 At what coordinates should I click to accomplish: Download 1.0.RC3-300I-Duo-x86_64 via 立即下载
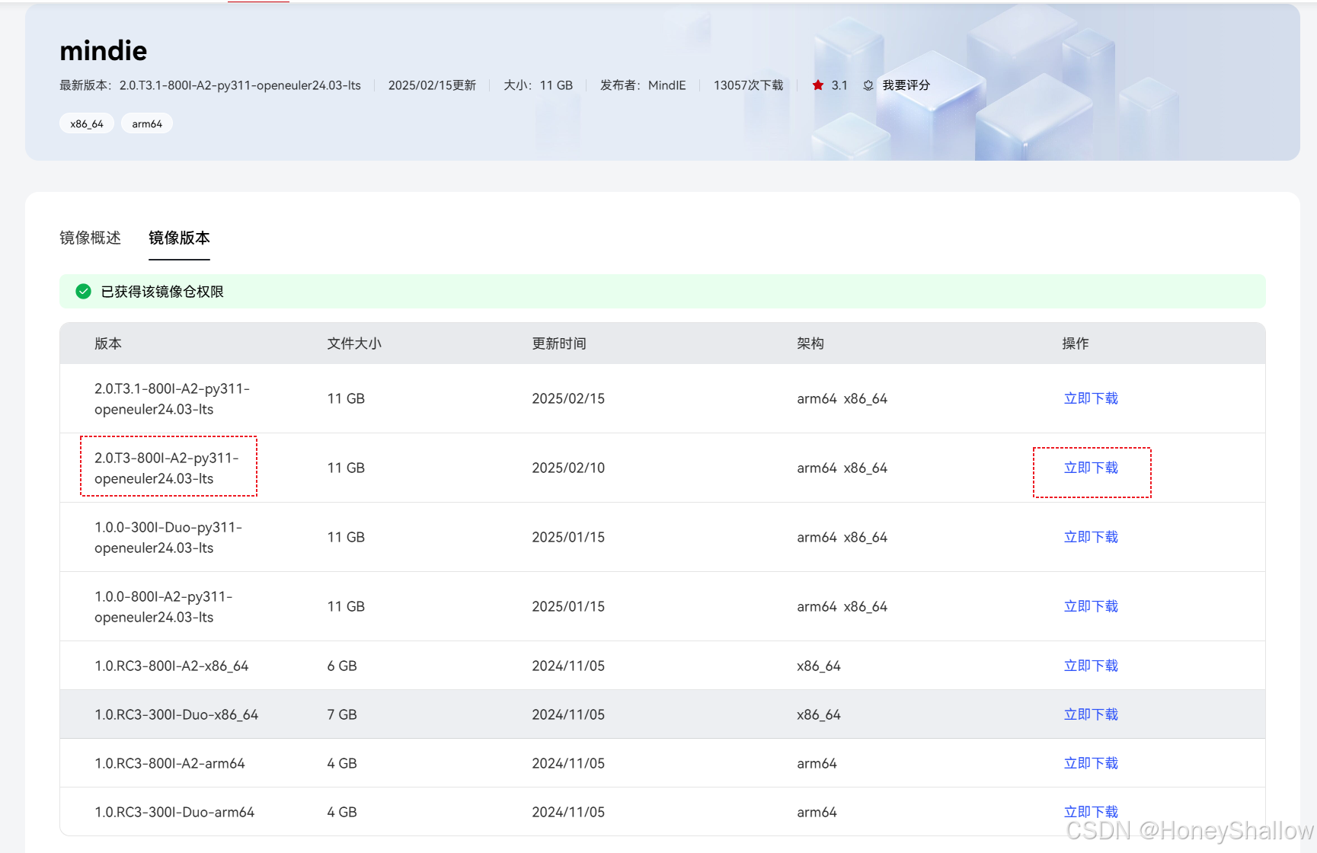click(1091, 714)
